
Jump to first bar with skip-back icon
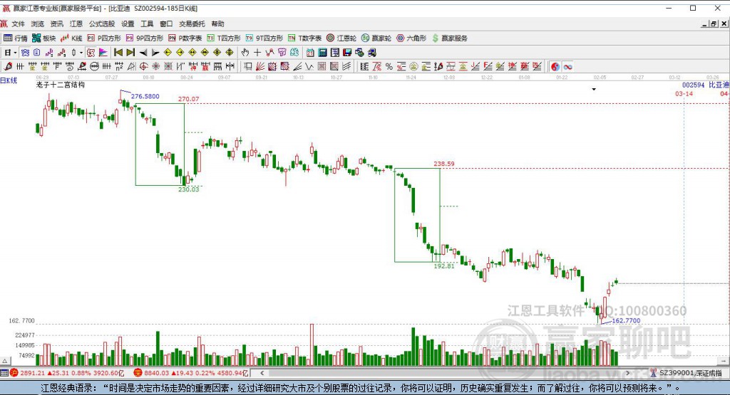118,53
